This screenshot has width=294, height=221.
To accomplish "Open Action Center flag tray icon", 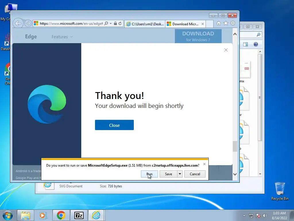I will coord(258,216).
